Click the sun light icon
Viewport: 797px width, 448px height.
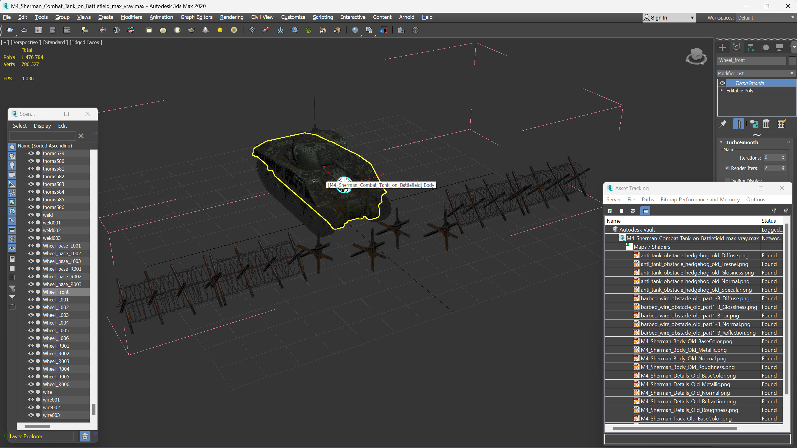coord(220,30)
